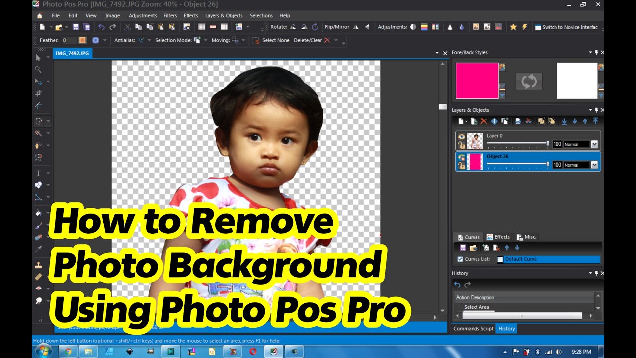Screen dimensions: 636x358
Task: Click the color stripes adjustment icon
Action: coord(425,27)
